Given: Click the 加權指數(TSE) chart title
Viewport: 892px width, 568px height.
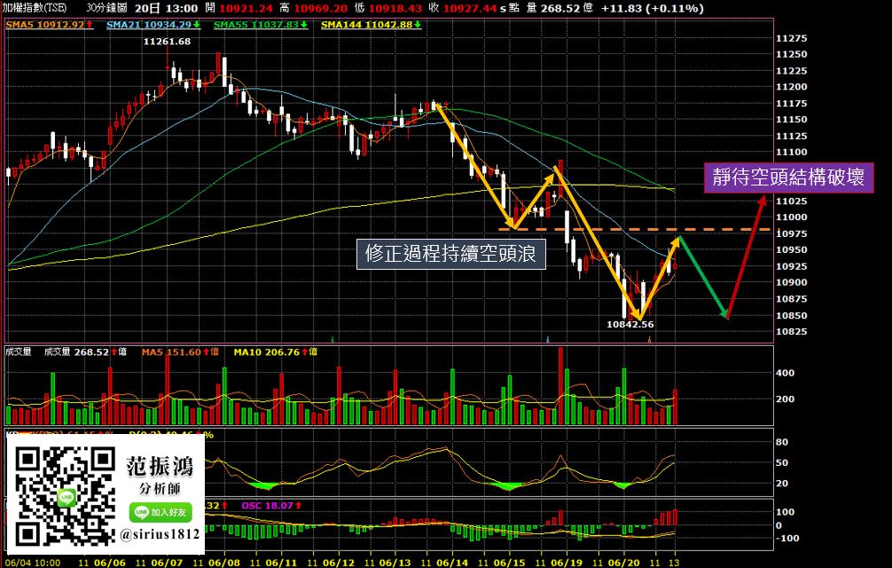Looking at the screenshot, I should [x=34, y=8].
